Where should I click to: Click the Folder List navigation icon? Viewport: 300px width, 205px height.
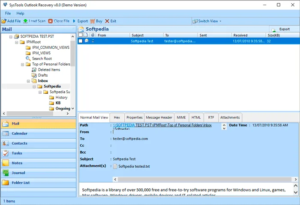point(5,183)
